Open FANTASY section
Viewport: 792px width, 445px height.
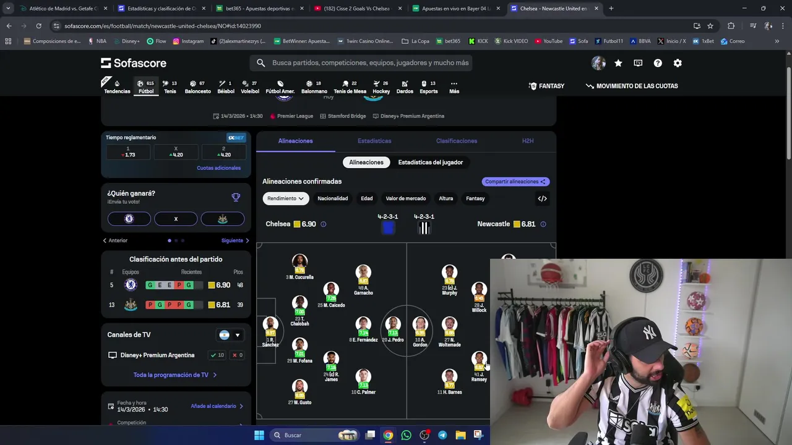click(x=546, y=86)
